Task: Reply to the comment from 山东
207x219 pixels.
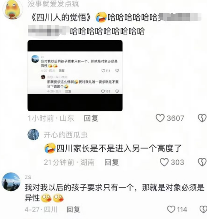Action: coord(91,118)
